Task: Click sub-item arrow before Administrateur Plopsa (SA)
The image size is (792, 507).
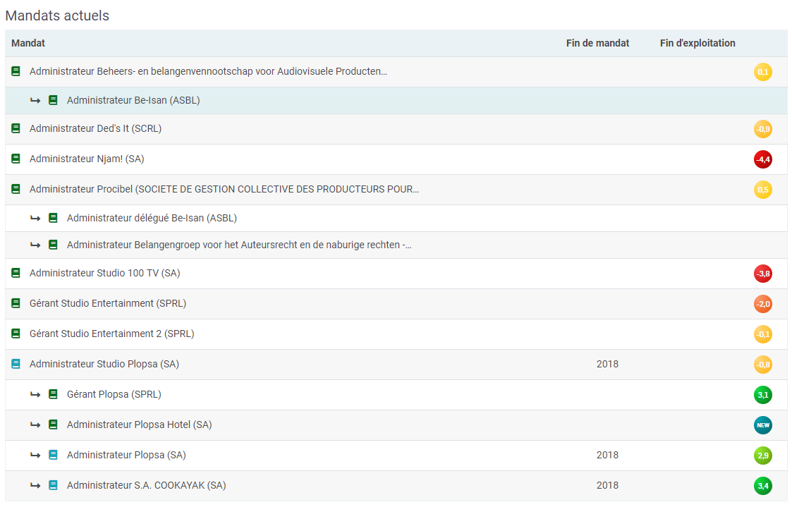Action: tap(35, 456)
